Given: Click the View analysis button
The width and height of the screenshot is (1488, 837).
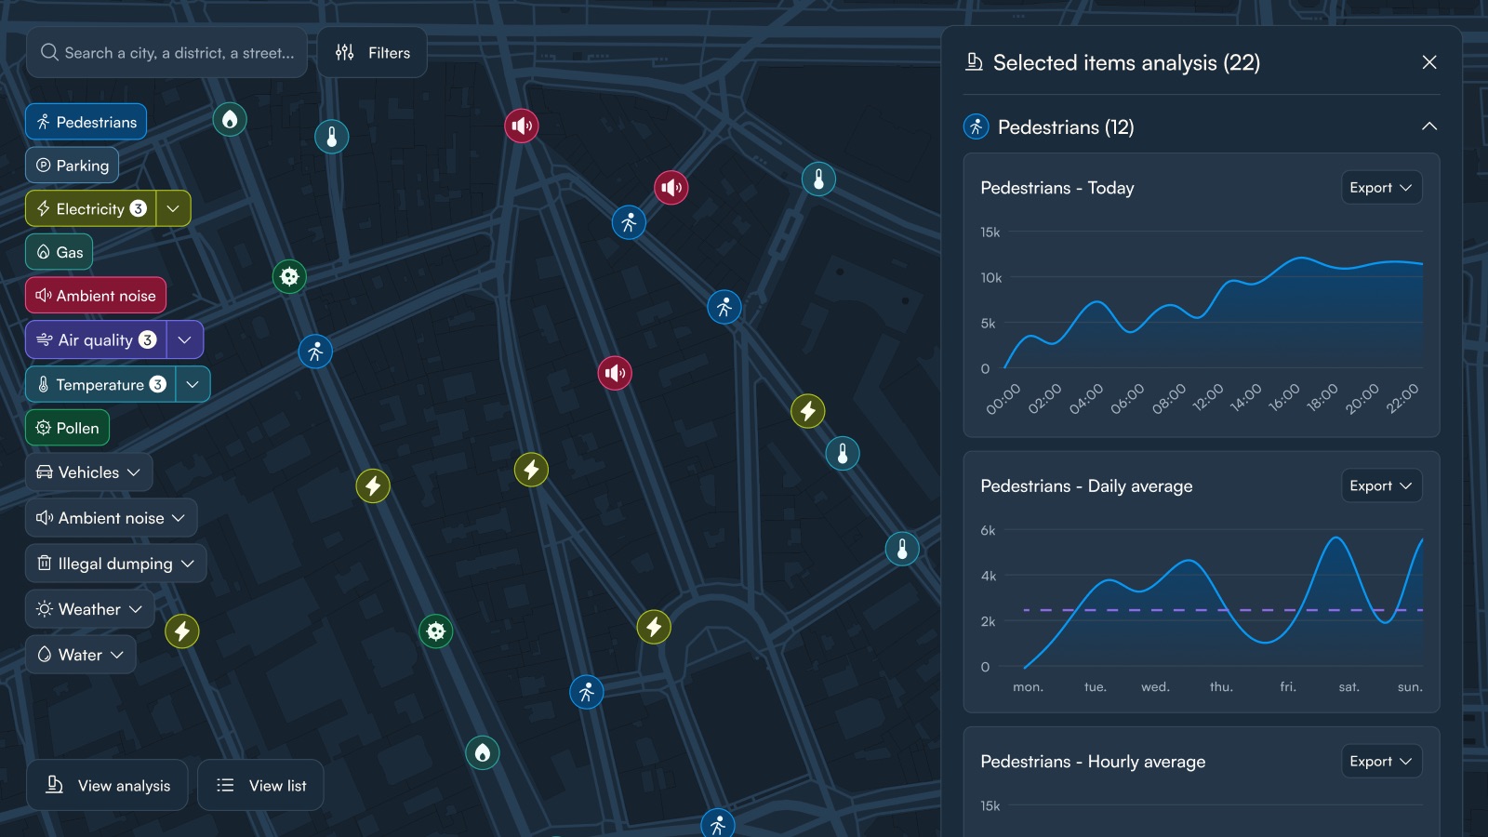Looking at the screenshot, I should (x=108, y=786).
